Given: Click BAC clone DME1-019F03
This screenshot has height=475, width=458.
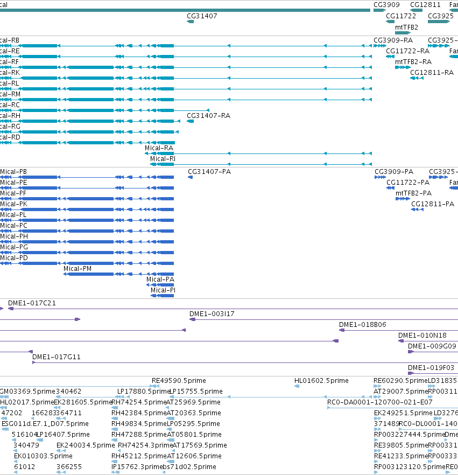Looking at the screenshot, I should click(431, 367).
